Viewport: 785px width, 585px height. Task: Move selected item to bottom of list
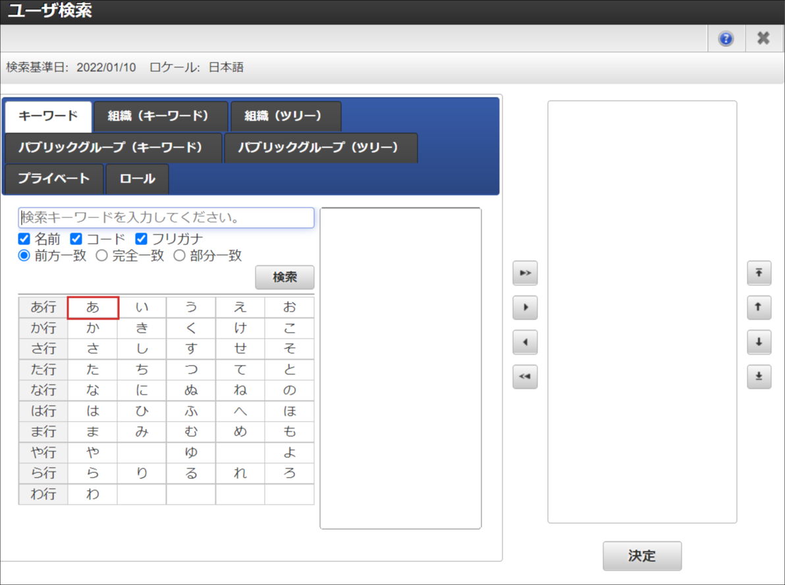(x=759, y=377)
